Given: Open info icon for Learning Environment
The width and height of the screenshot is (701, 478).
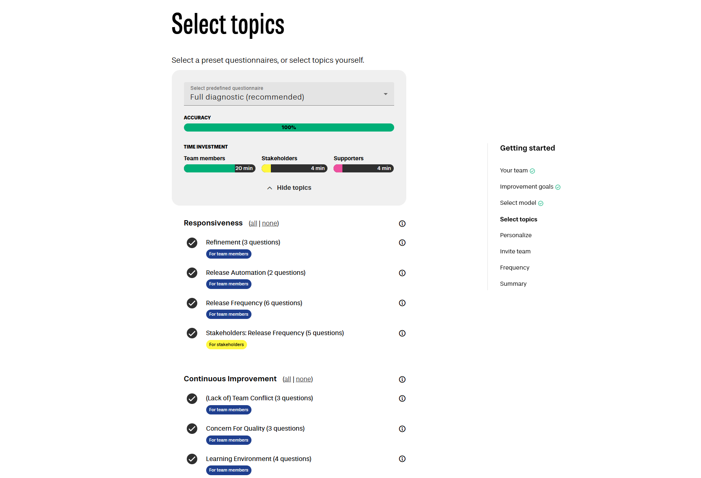Looking at the screenshot, I should pyautogui.click(x=402, y=459).
